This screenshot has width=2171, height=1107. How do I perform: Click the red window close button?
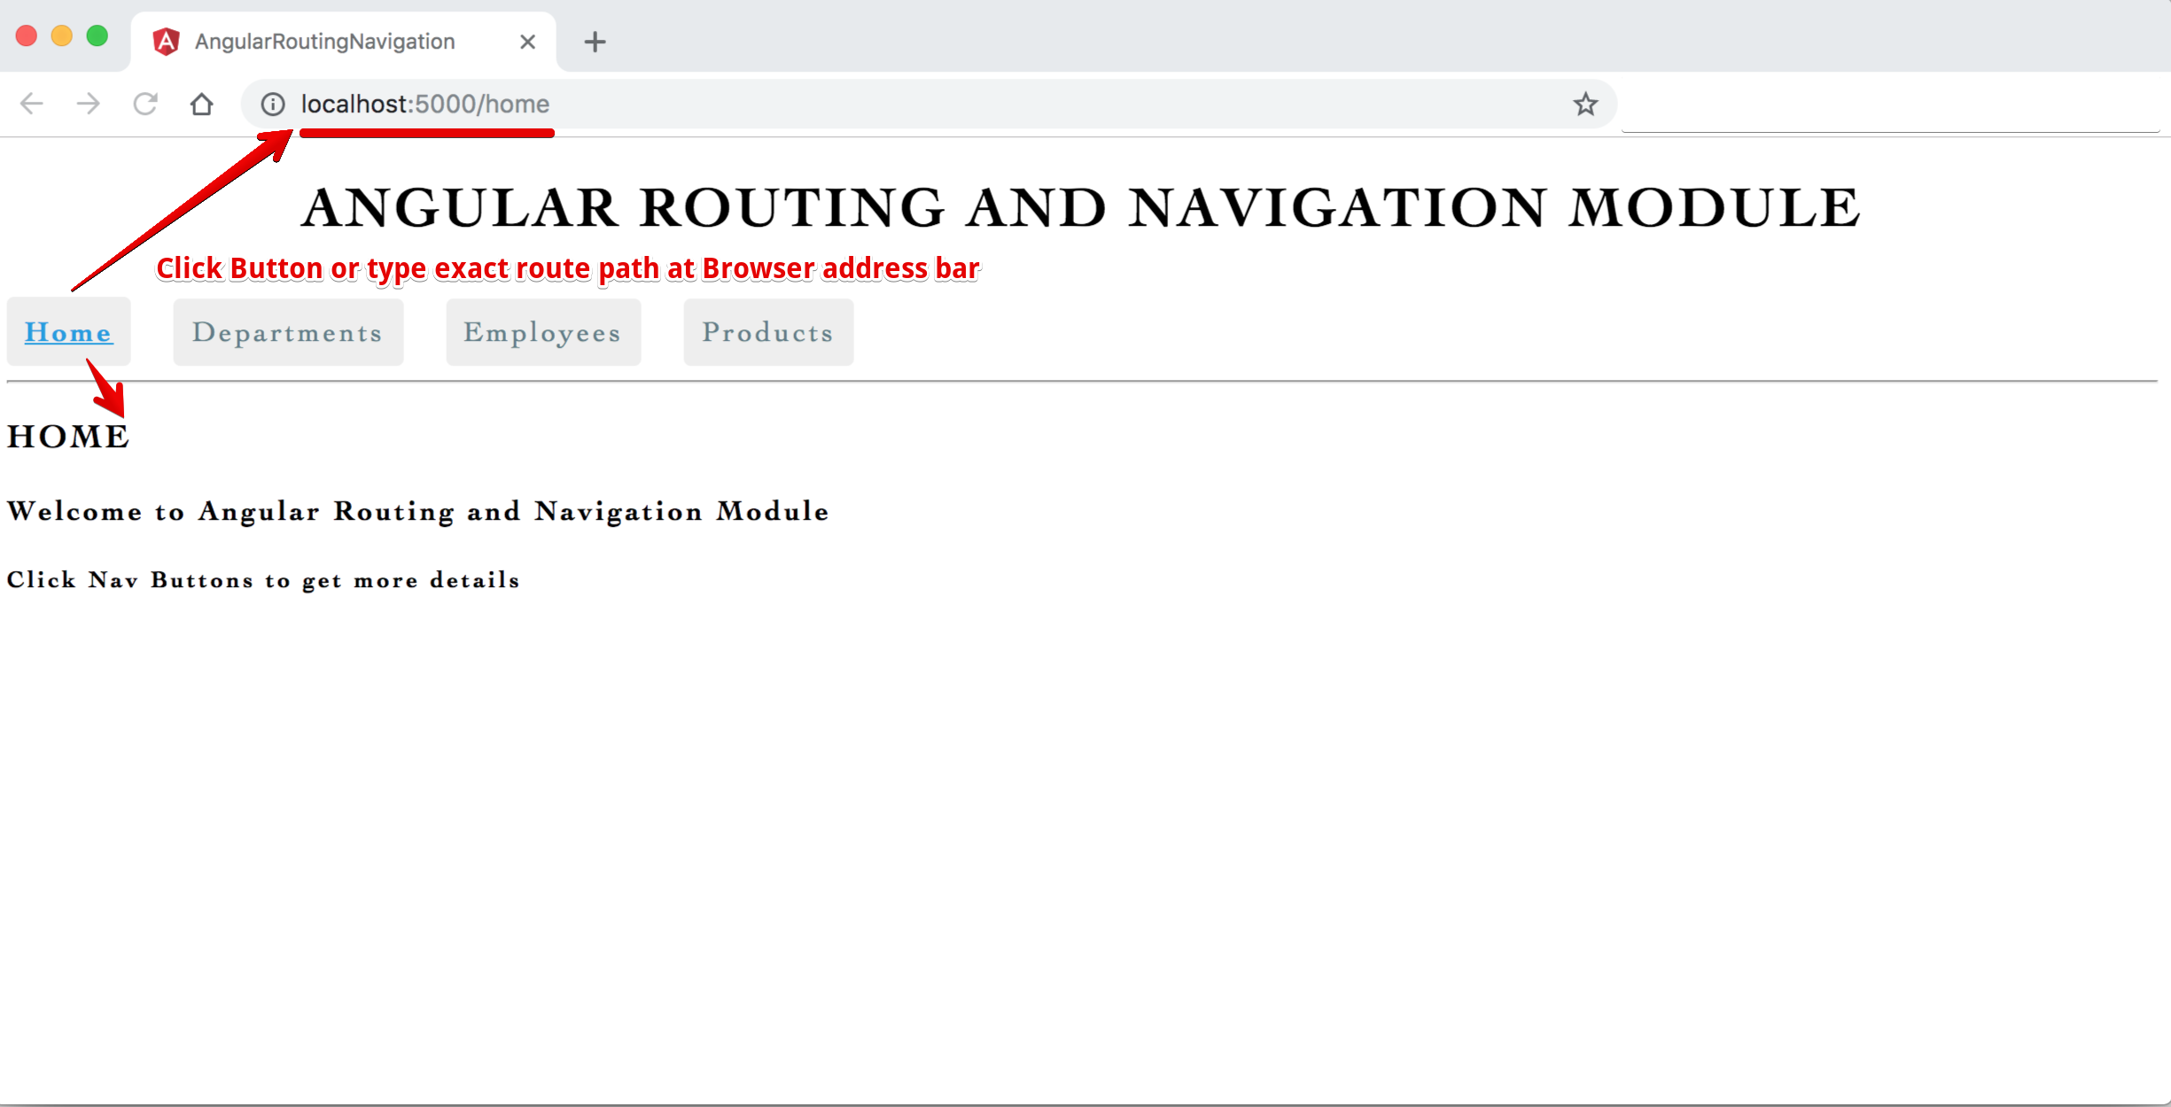[x=27, y=36]
